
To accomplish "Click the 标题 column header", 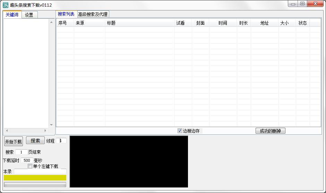I will [140, 23].
